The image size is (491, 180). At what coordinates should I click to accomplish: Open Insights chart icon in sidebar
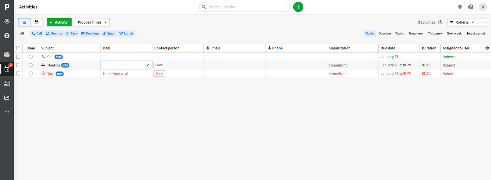tap(7, 98)
